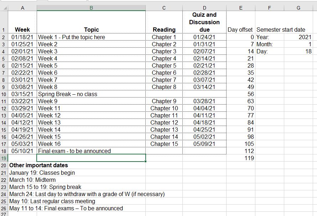
Task: Select row 19 header
Action: click(x=4, y=158)
